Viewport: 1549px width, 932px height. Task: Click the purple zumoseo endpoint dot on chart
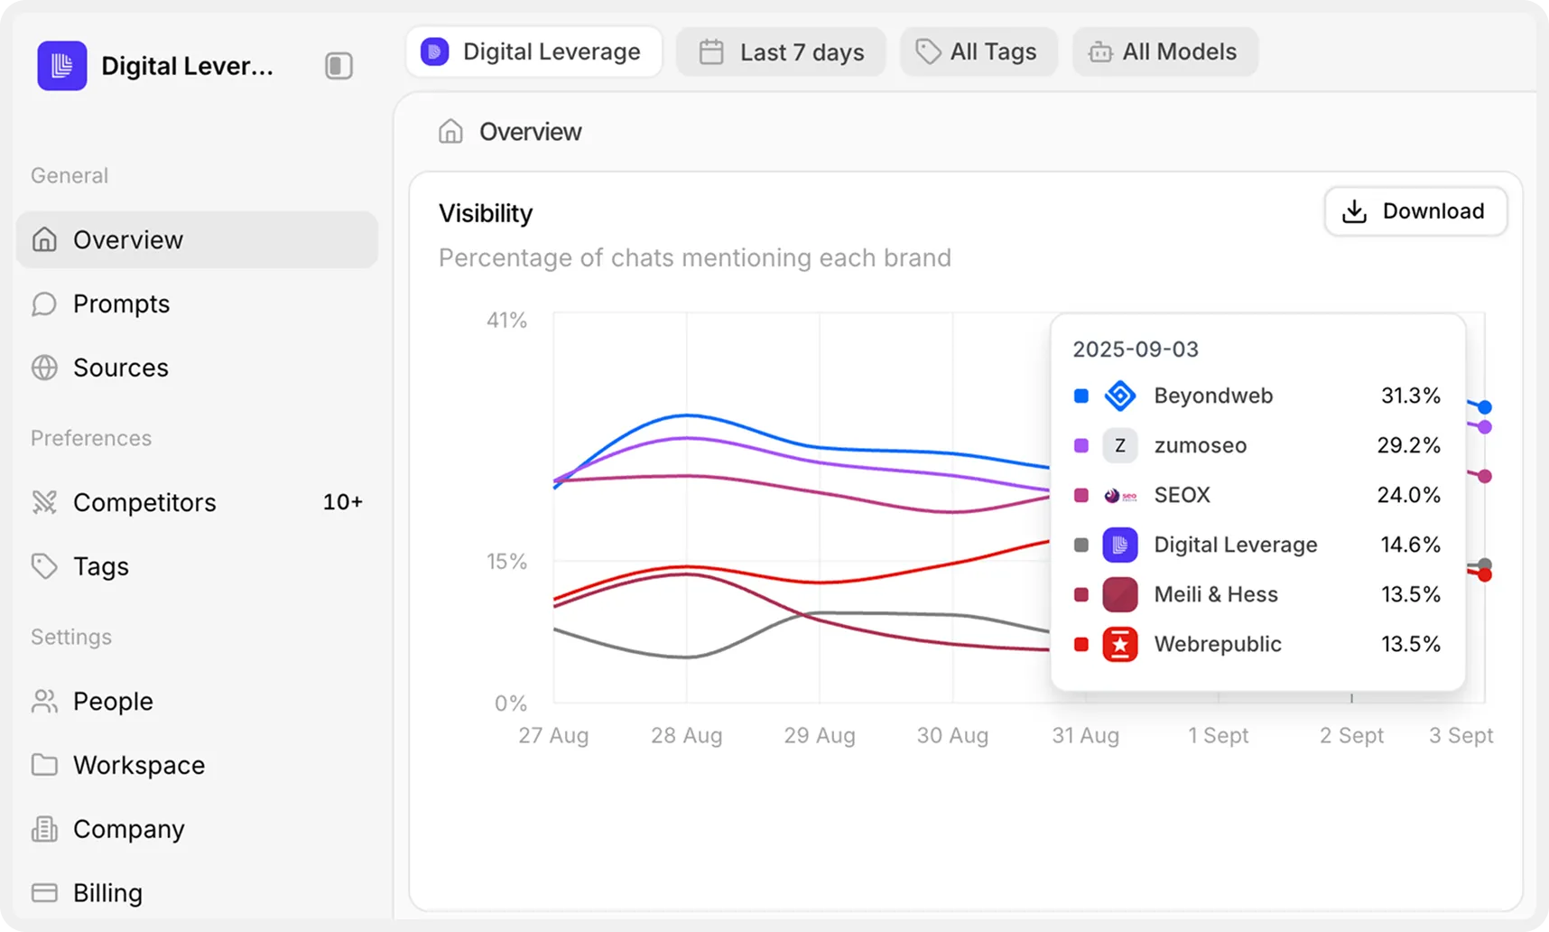[1485, 427]
